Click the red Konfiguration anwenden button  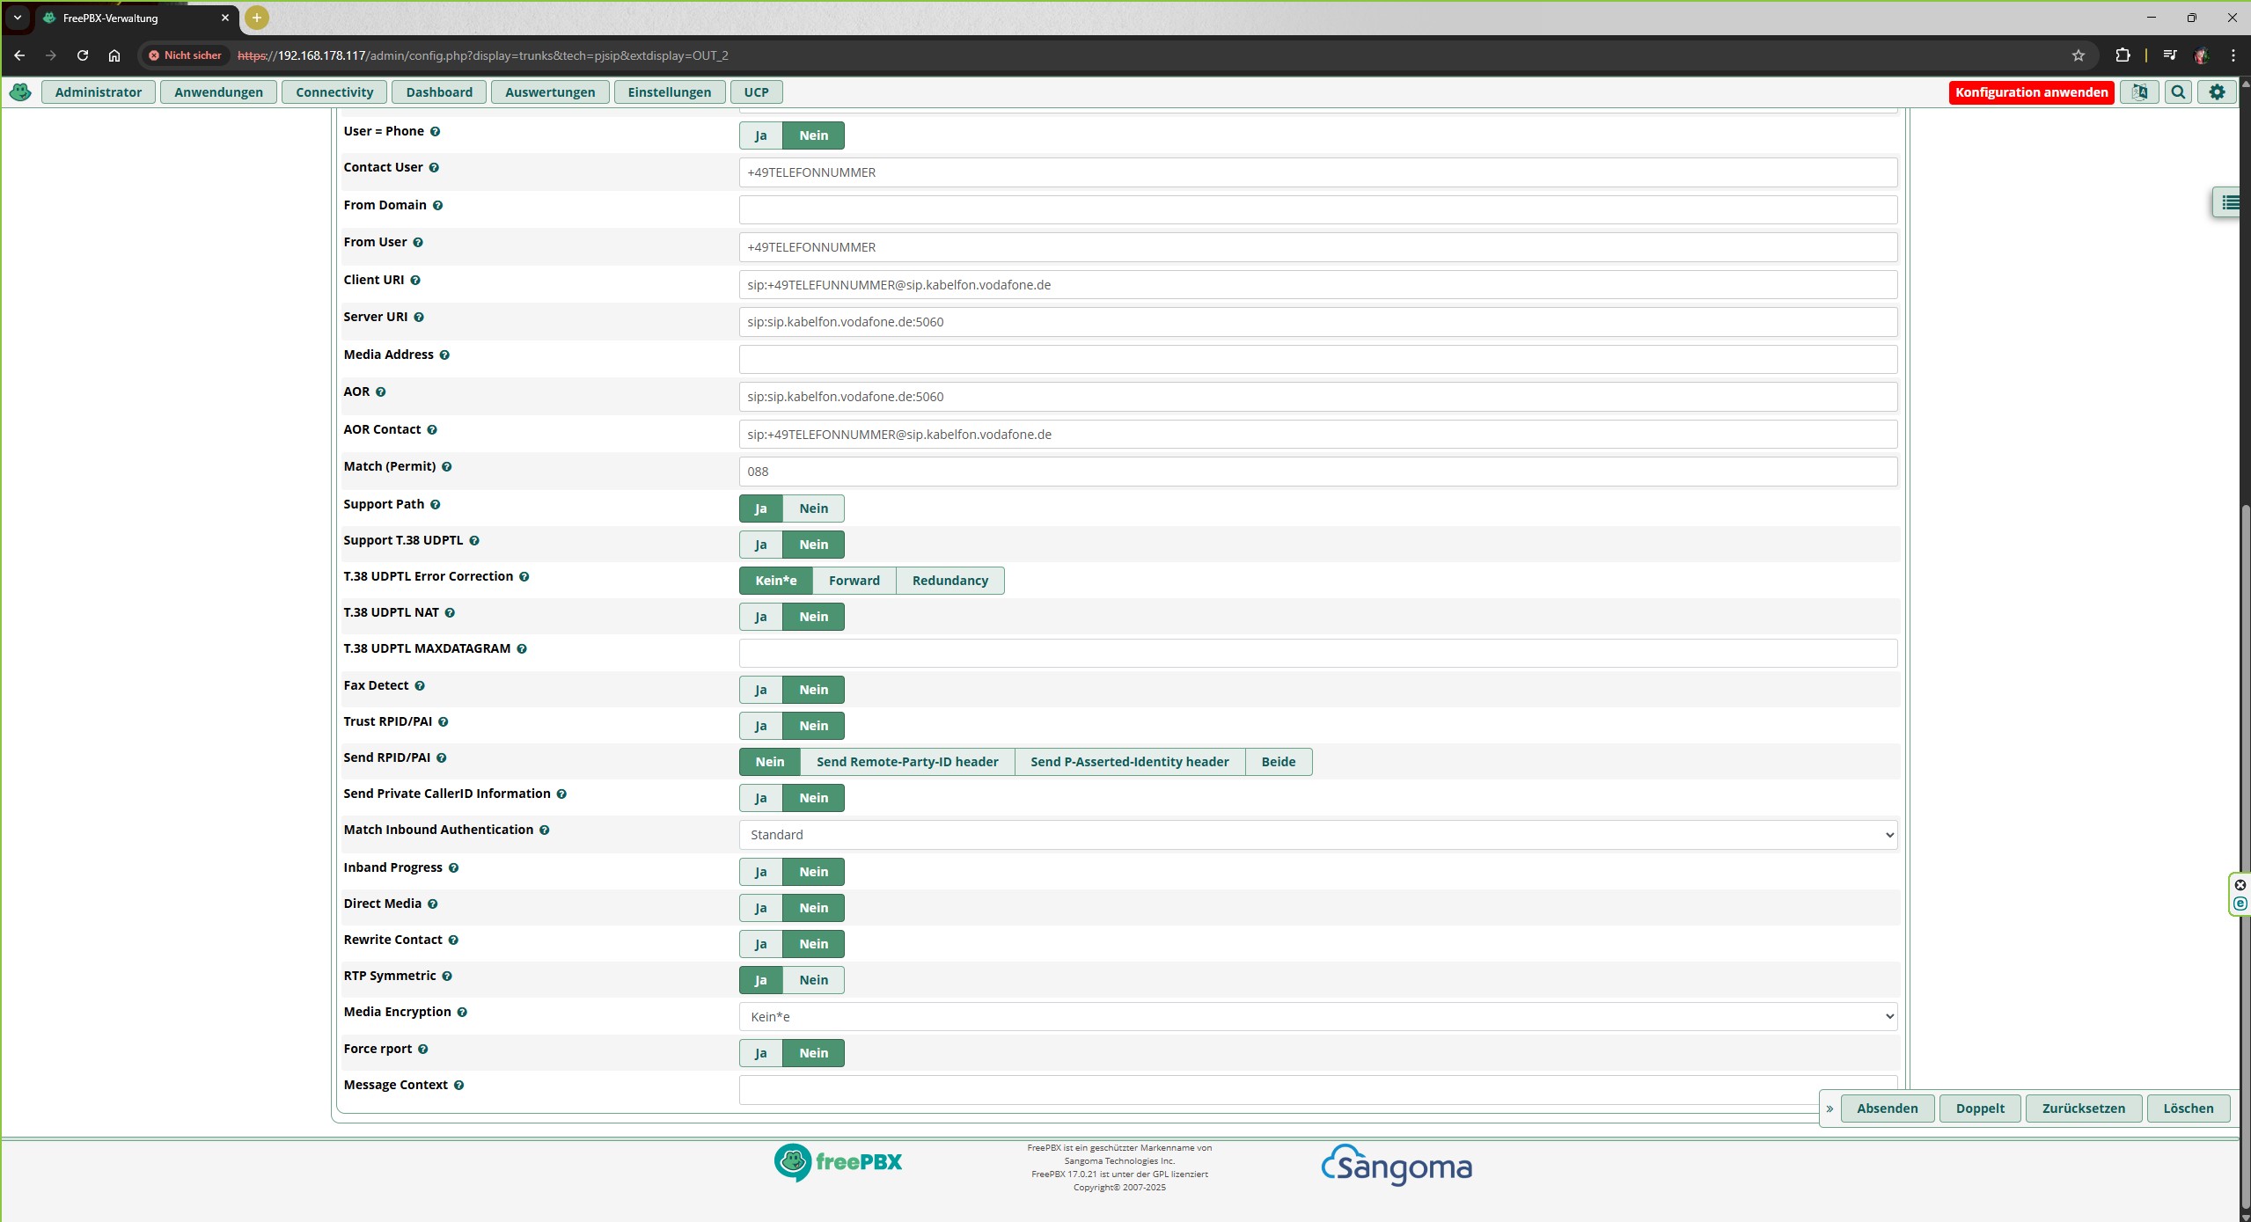click(x=2031, y=91)
